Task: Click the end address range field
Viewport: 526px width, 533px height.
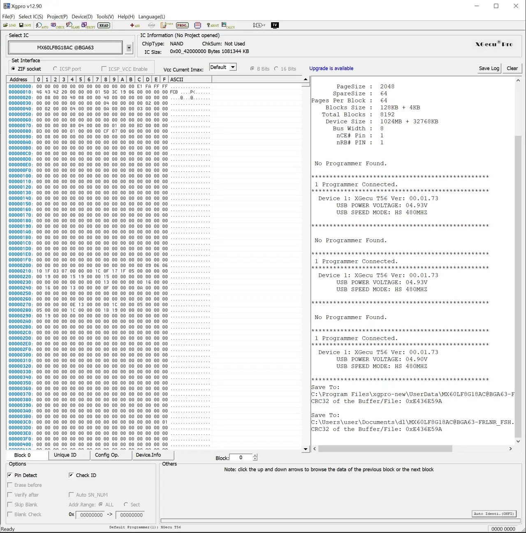Action: click(130, 515)
